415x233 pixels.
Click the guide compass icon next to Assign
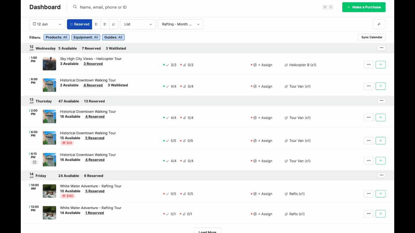(255, 65)
